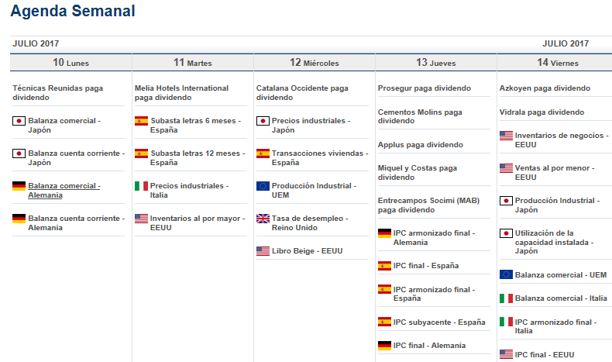Click EU flag beside Balanza comercial - UEM
This screenshot has width=612, height=362.
point(506,274)
